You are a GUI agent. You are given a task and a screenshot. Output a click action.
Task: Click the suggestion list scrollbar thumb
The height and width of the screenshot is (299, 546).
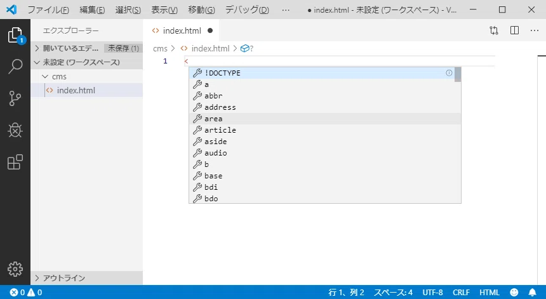[x=458, y=74]
